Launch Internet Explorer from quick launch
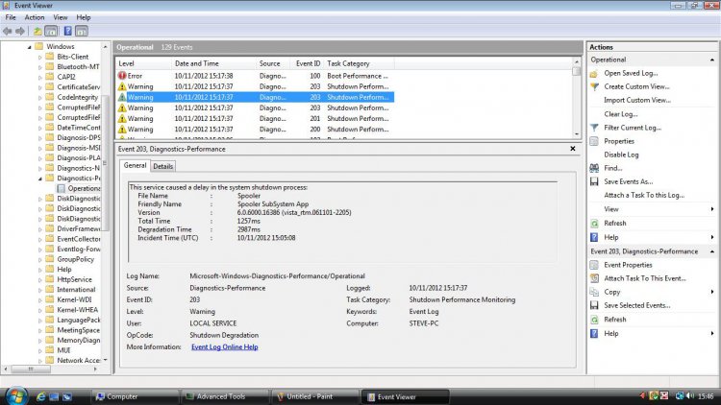The width and height of the screenshot is (721, 405). [x=40, y=396]
